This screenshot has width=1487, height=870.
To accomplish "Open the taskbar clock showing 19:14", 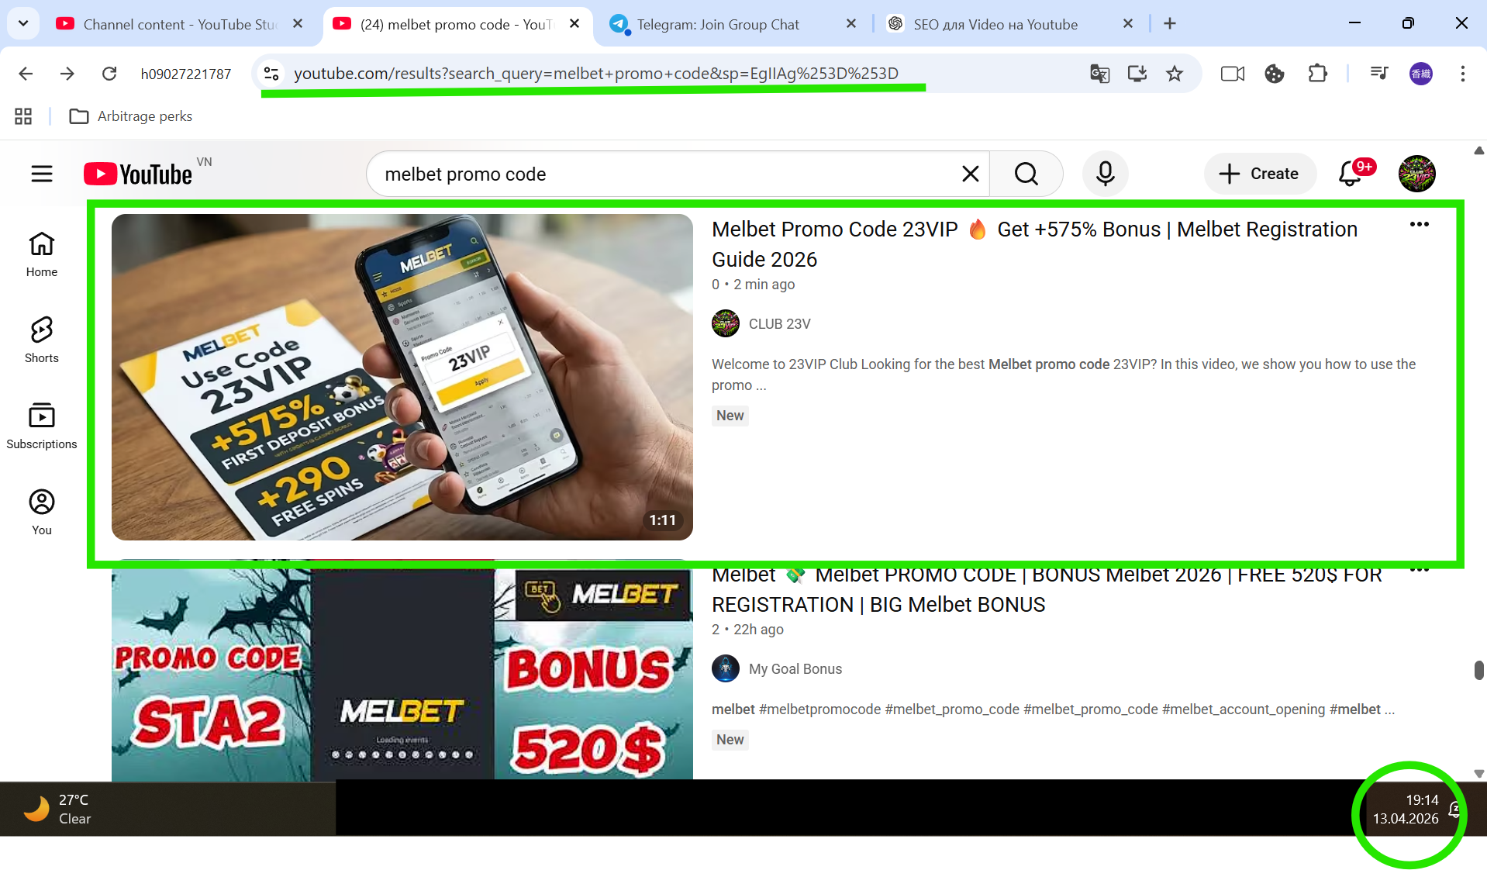I will (1406, 810).
